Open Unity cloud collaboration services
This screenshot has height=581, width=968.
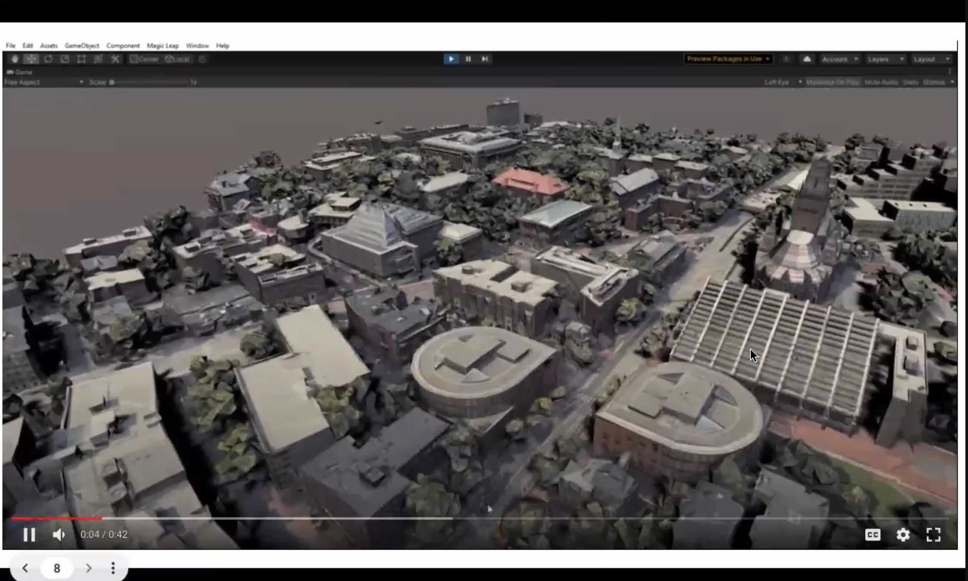point(807,59)
